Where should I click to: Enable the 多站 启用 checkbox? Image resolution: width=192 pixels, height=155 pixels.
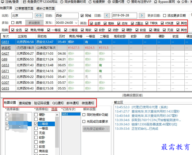click(13, 23)
